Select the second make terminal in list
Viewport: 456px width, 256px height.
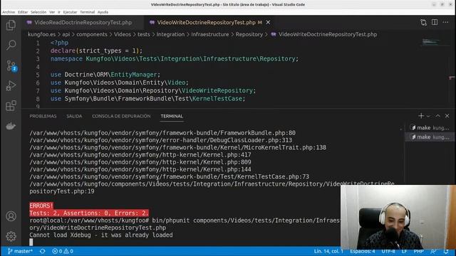430,137
